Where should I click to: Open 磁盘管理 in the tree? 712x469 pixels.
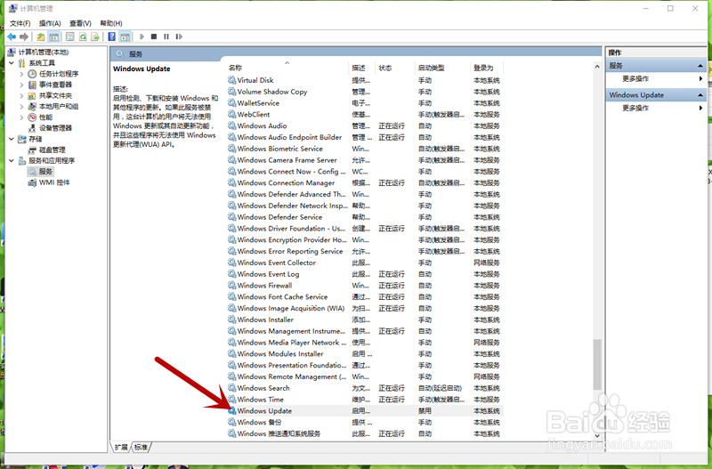coord(53,150)
